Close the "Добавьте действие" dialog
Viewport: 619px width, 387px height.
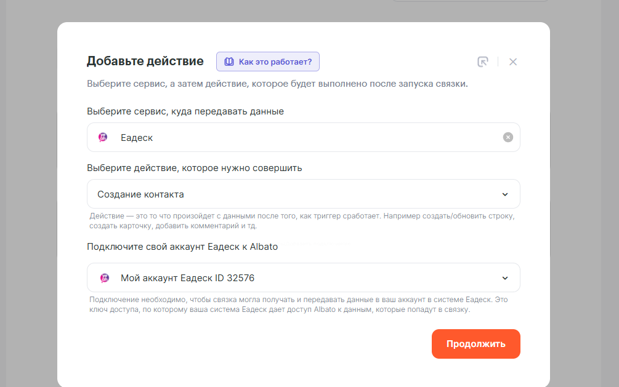tap(513, 62)
